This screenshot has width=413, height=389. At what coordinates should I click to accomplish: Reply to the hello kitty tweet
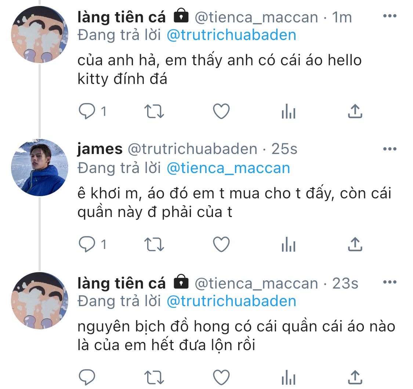(x=87, y=111)
